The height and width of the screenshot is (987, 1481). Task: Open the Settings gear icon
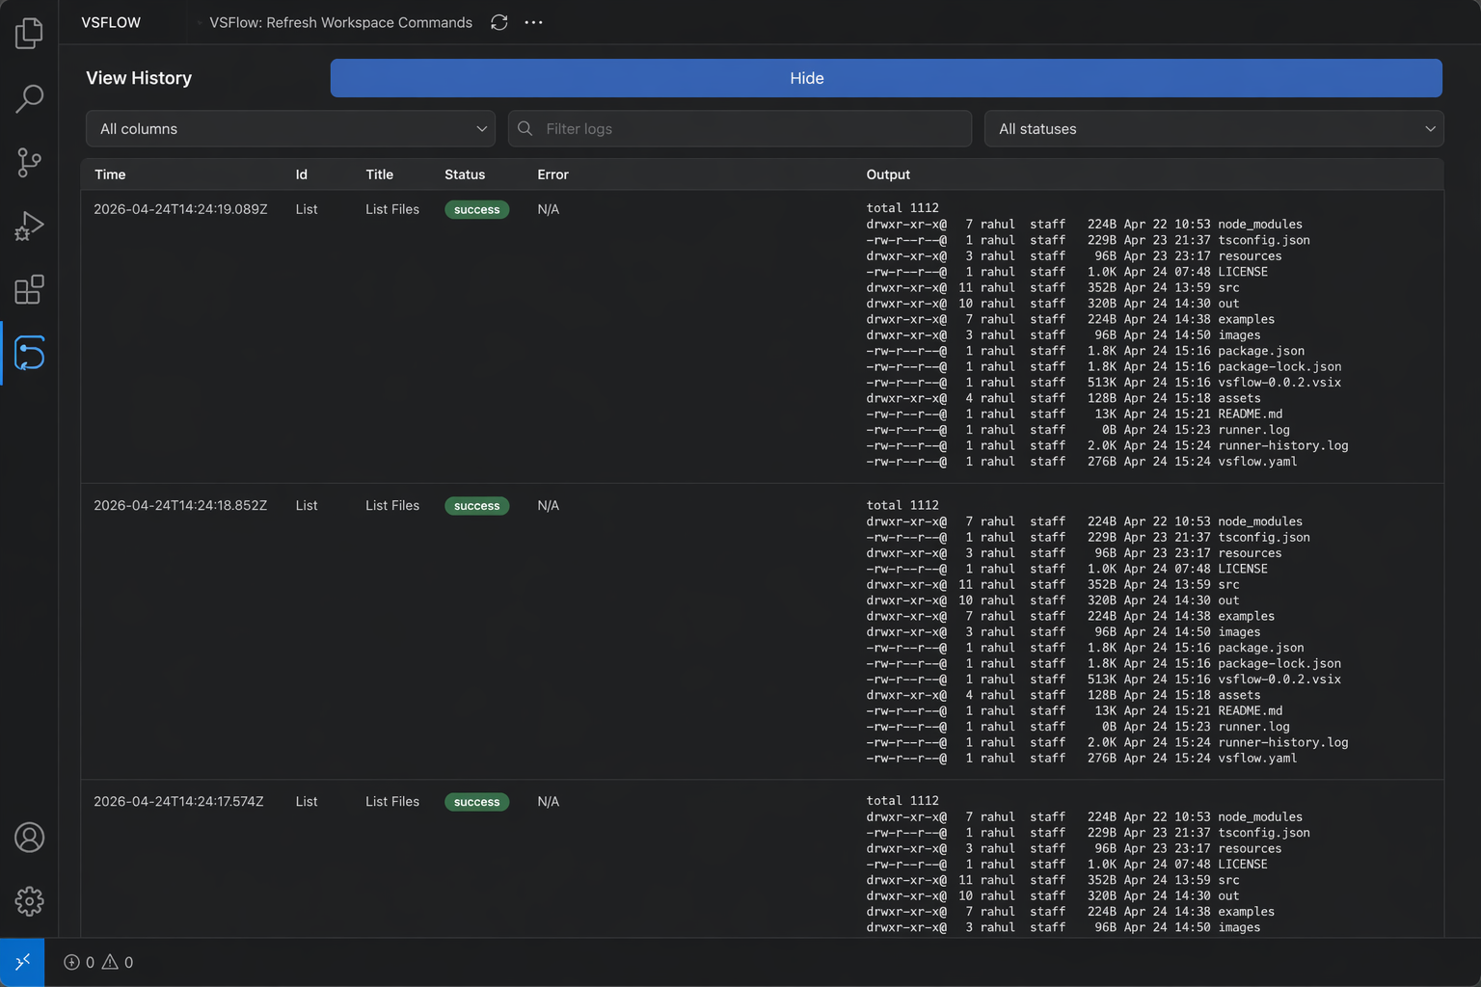29,901
